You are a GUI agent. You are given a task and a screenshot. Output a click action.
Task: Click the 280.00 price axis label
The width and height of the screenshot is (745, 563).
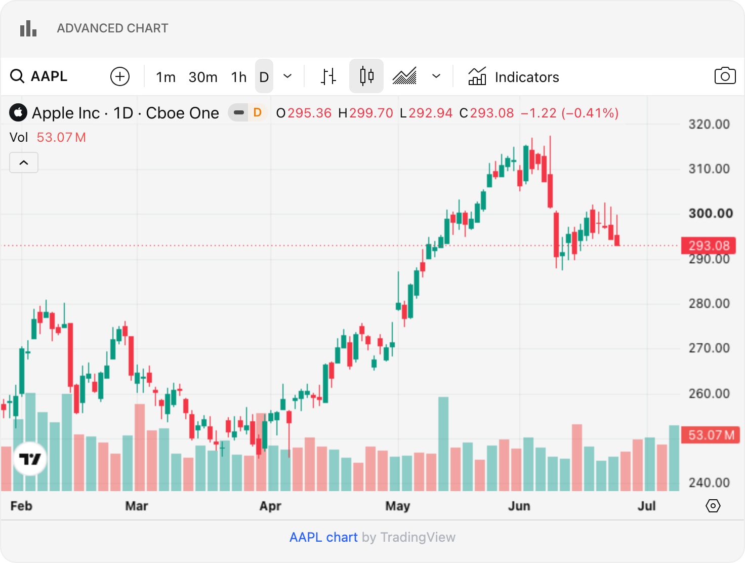[709, 304]
